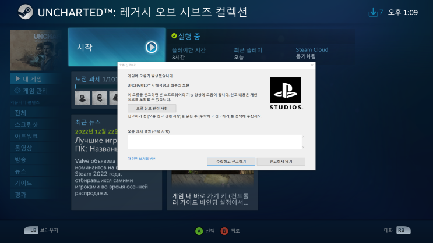
Task: Click the red B 뒤로 button icon
Action: pyautogui.click(x=224, y=231)
